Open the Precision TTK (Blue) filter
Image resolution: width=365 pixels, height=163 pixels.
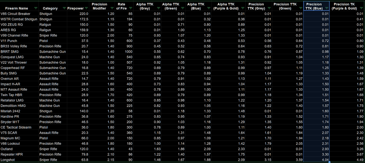tap(326, 8)
